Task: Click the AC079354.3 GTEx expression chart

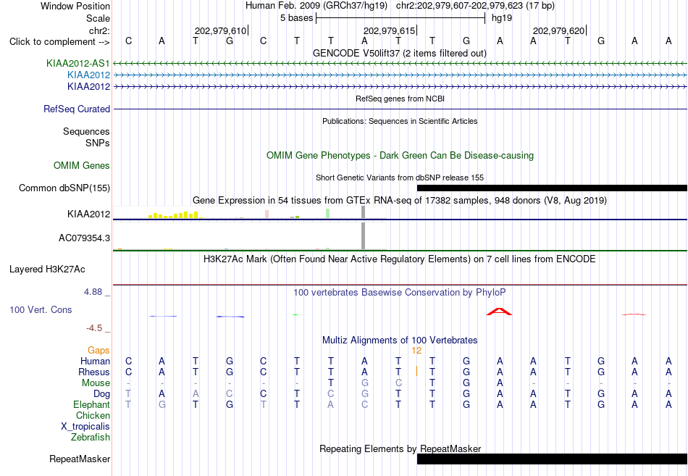Action: point(249,236)
